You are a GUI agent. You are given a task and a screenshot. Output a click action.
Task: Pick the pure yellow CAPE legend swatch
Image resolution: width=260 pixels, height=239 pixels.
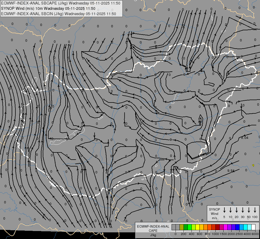pos(198,227)
